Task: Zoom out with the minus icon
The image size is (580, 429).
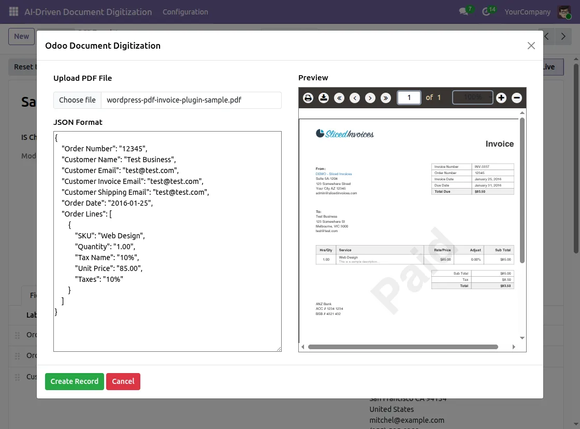Action: (517, 98)
